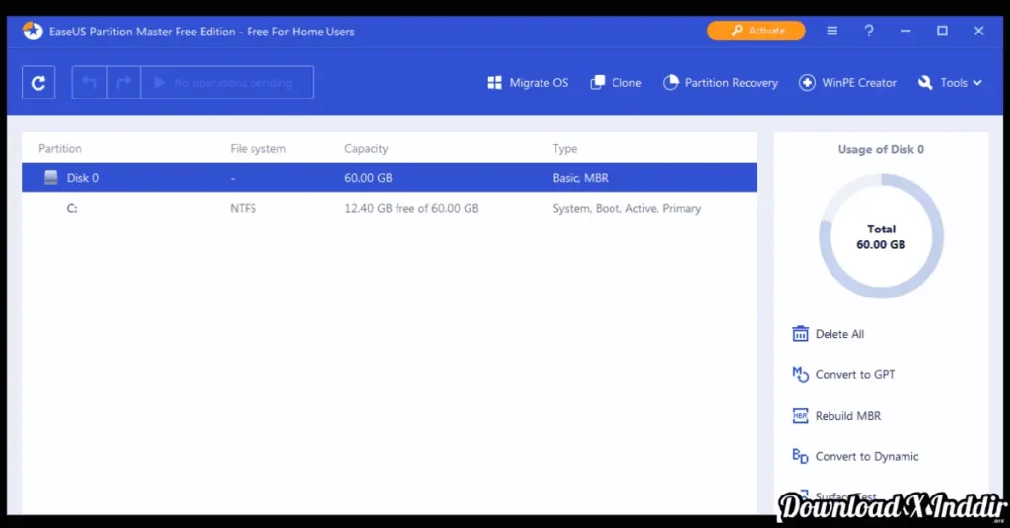Start Partition Recovery
This screenshot has height=528, width=1010.
pyautogui.click(x=720, y=83)
